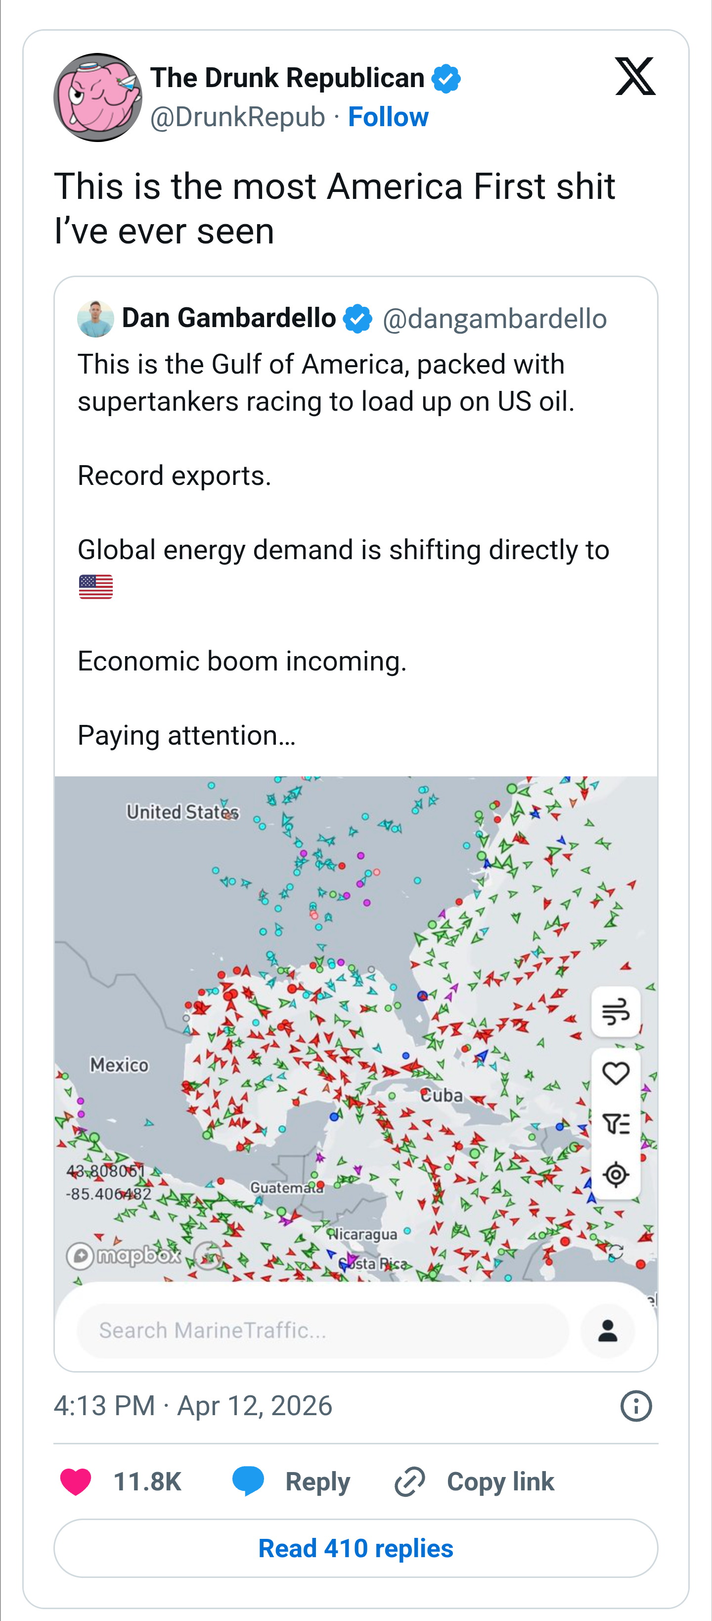Click the 11.8K likes count

(x=147, y=1481)
